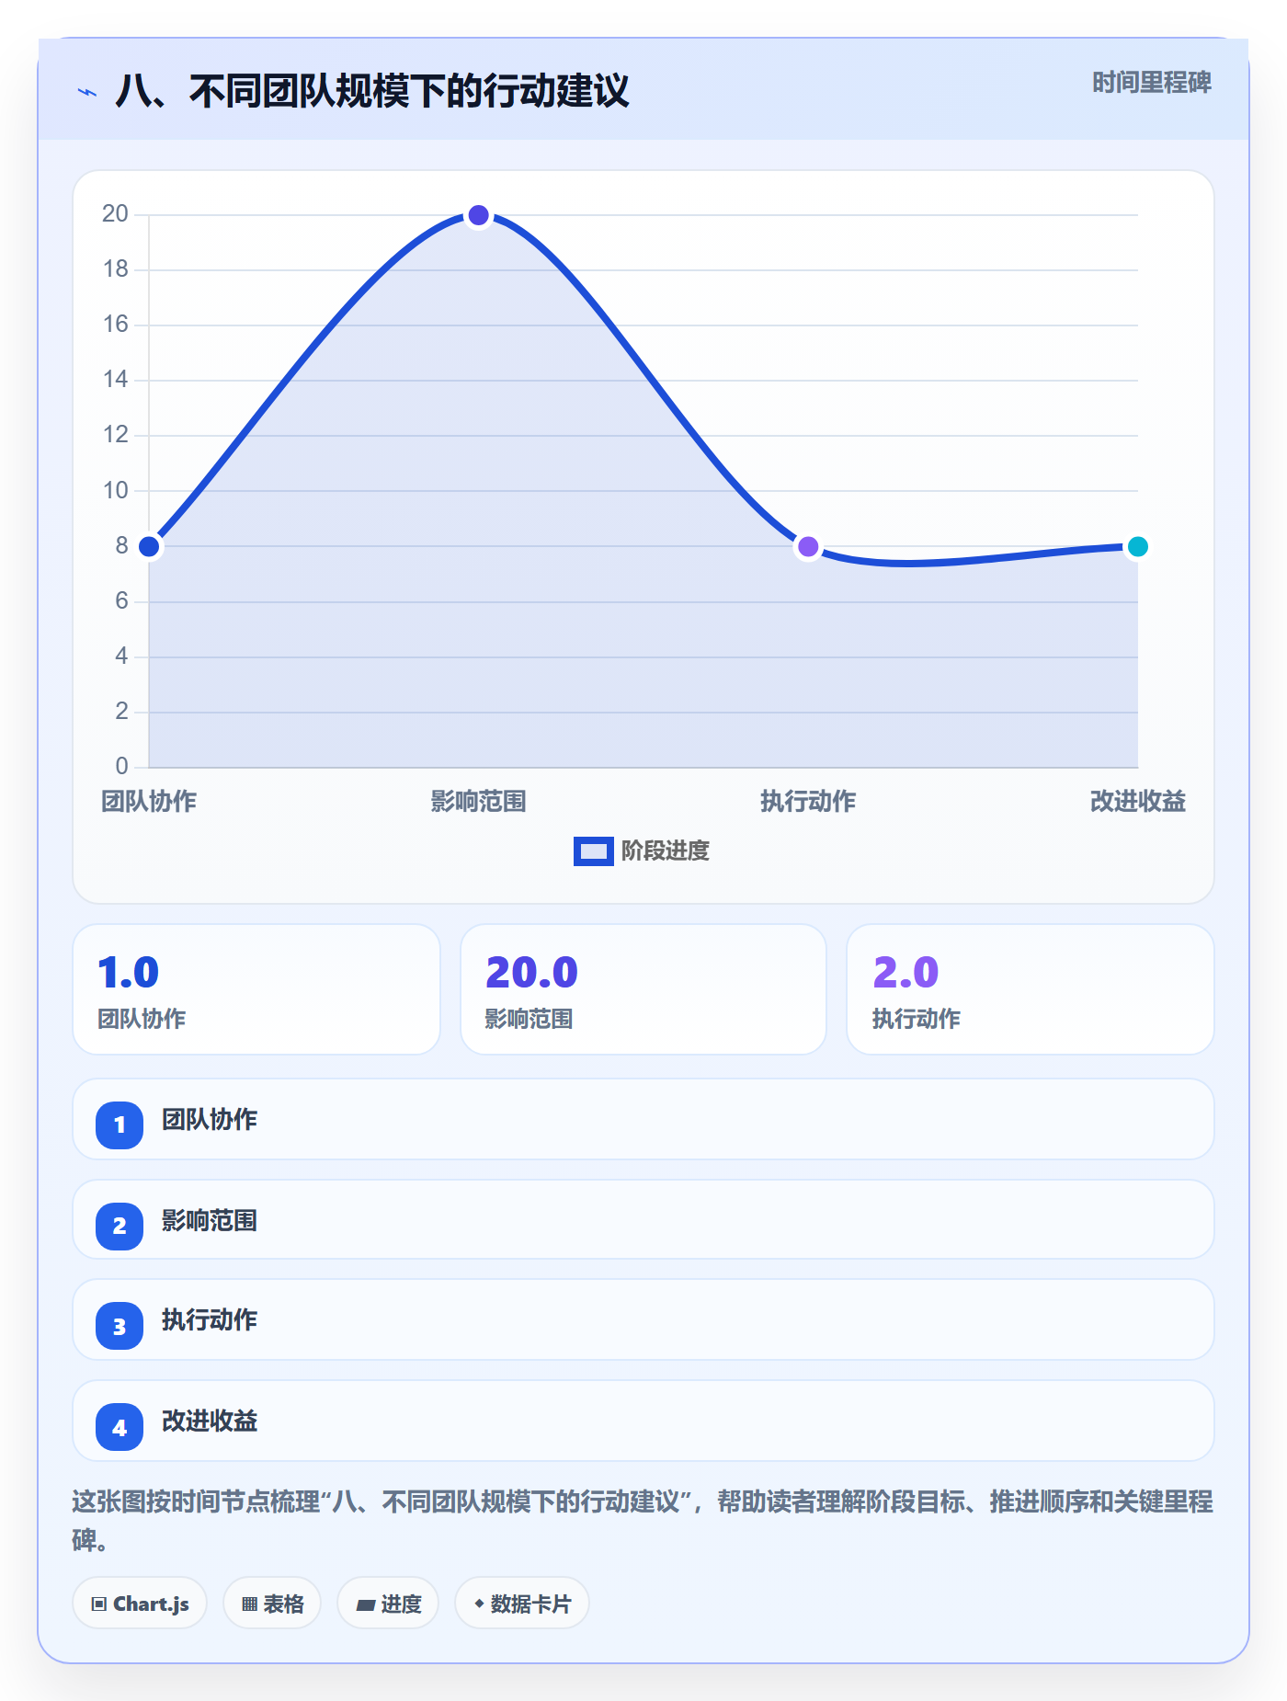The height and width of the screenshot is (1701, 1287).
Task: Toggle the 阶段进度 legend color box
Action: [x=593, y=851]
